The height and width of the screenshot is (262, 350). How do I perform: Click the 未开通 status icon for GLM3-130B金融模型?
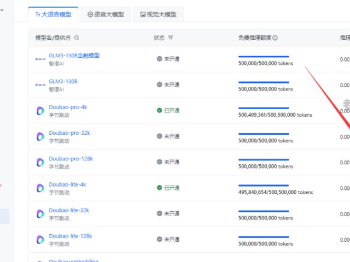(x=159, y=59)
